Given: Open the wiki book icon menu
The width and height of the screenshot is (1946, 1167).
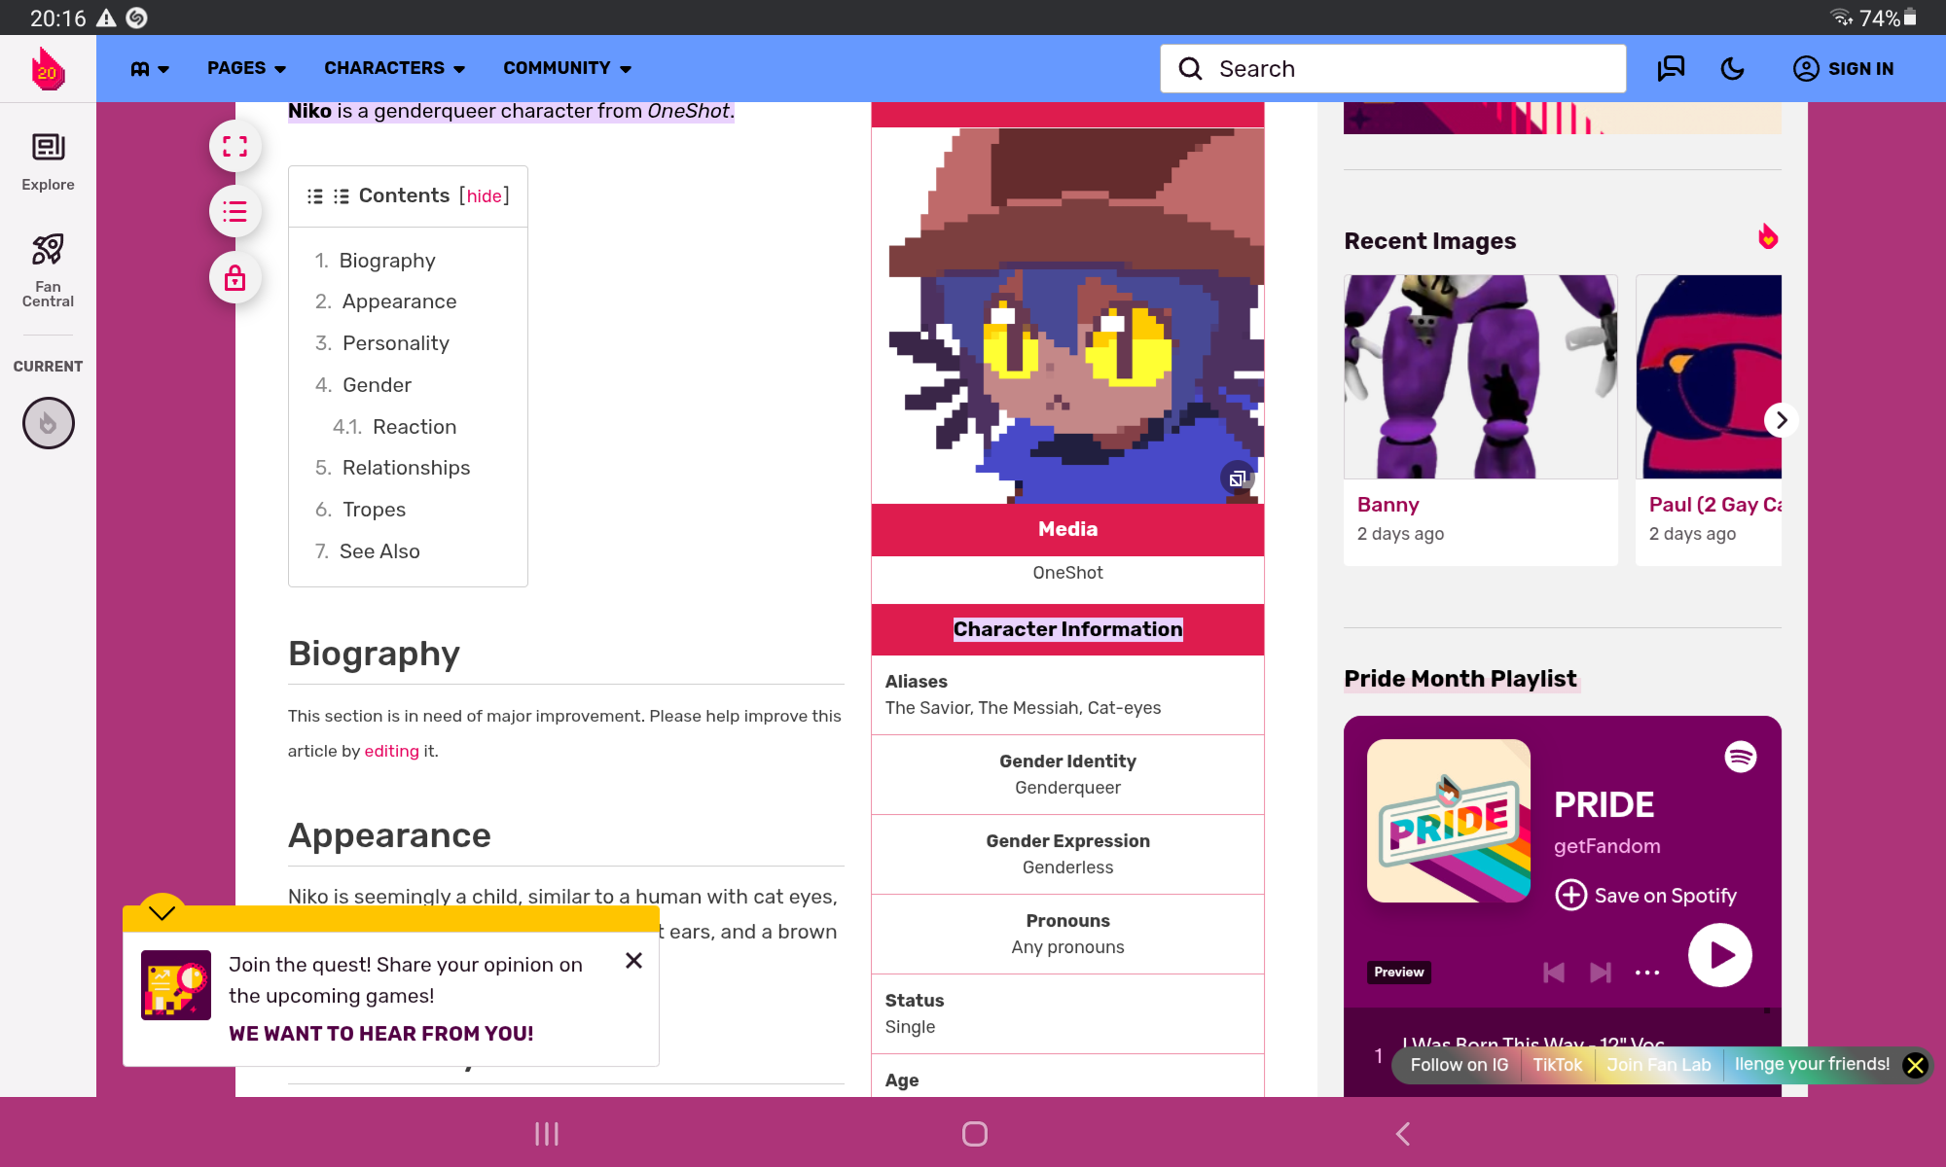Looking at the screenshot, I should pyautogui.click(x=150, y=69).
